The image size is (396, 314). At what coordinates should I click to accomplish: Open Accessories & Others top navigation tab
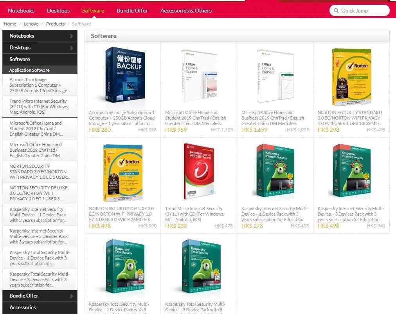186,11
